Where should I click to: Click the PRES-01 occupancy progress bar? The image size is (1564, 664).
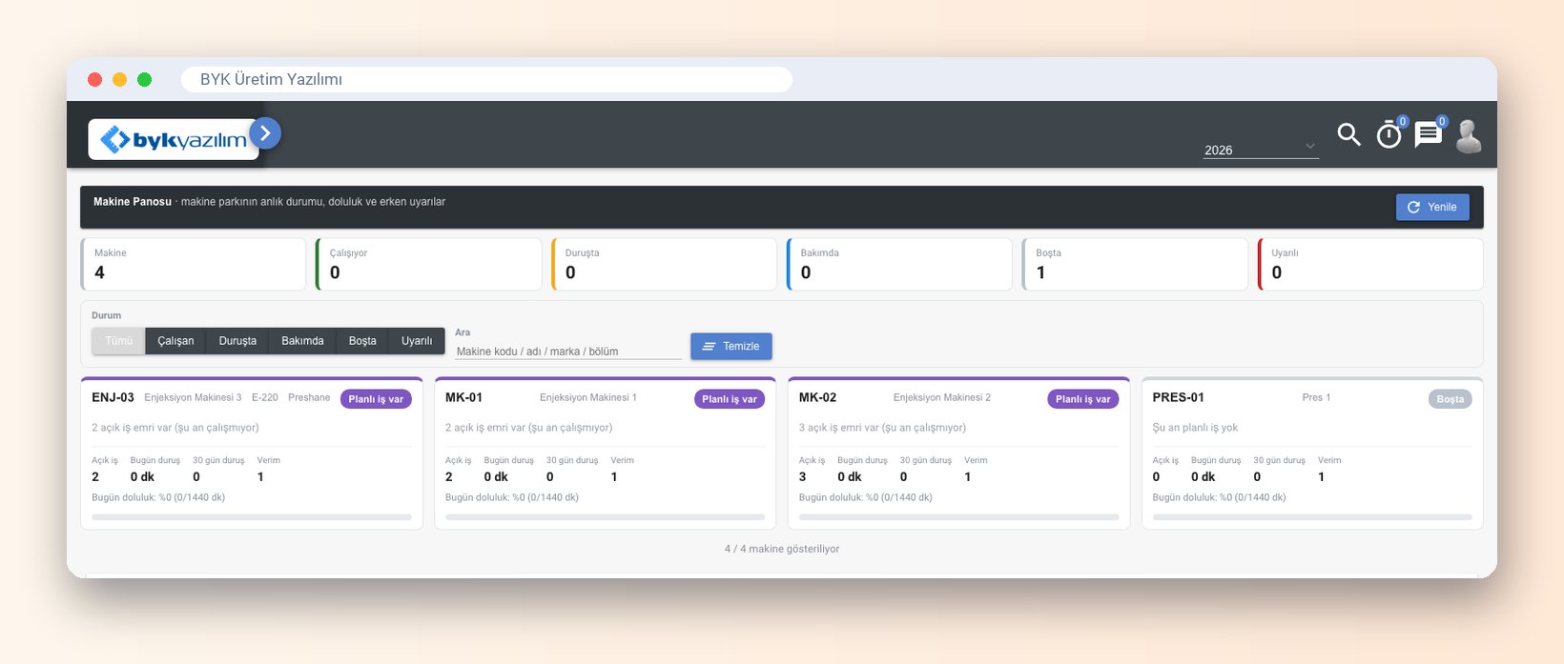click(1312, 517)
